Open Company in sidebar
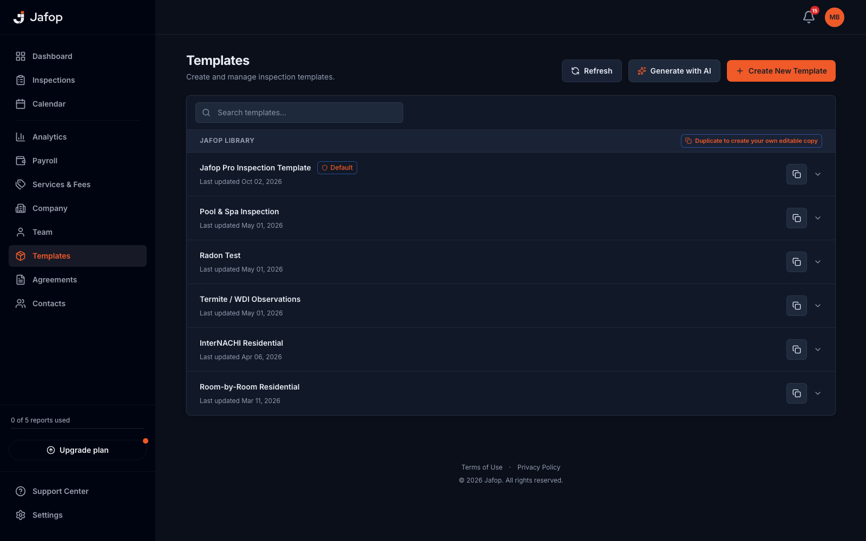 (77, 208)
